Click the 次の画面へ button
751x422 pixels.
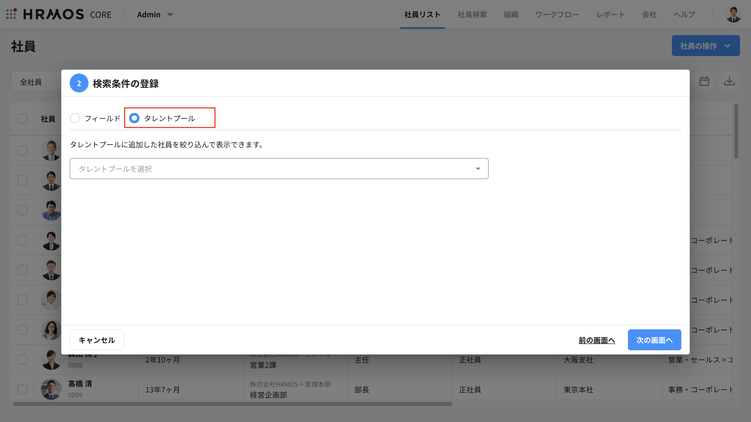(x=654, y=340)
